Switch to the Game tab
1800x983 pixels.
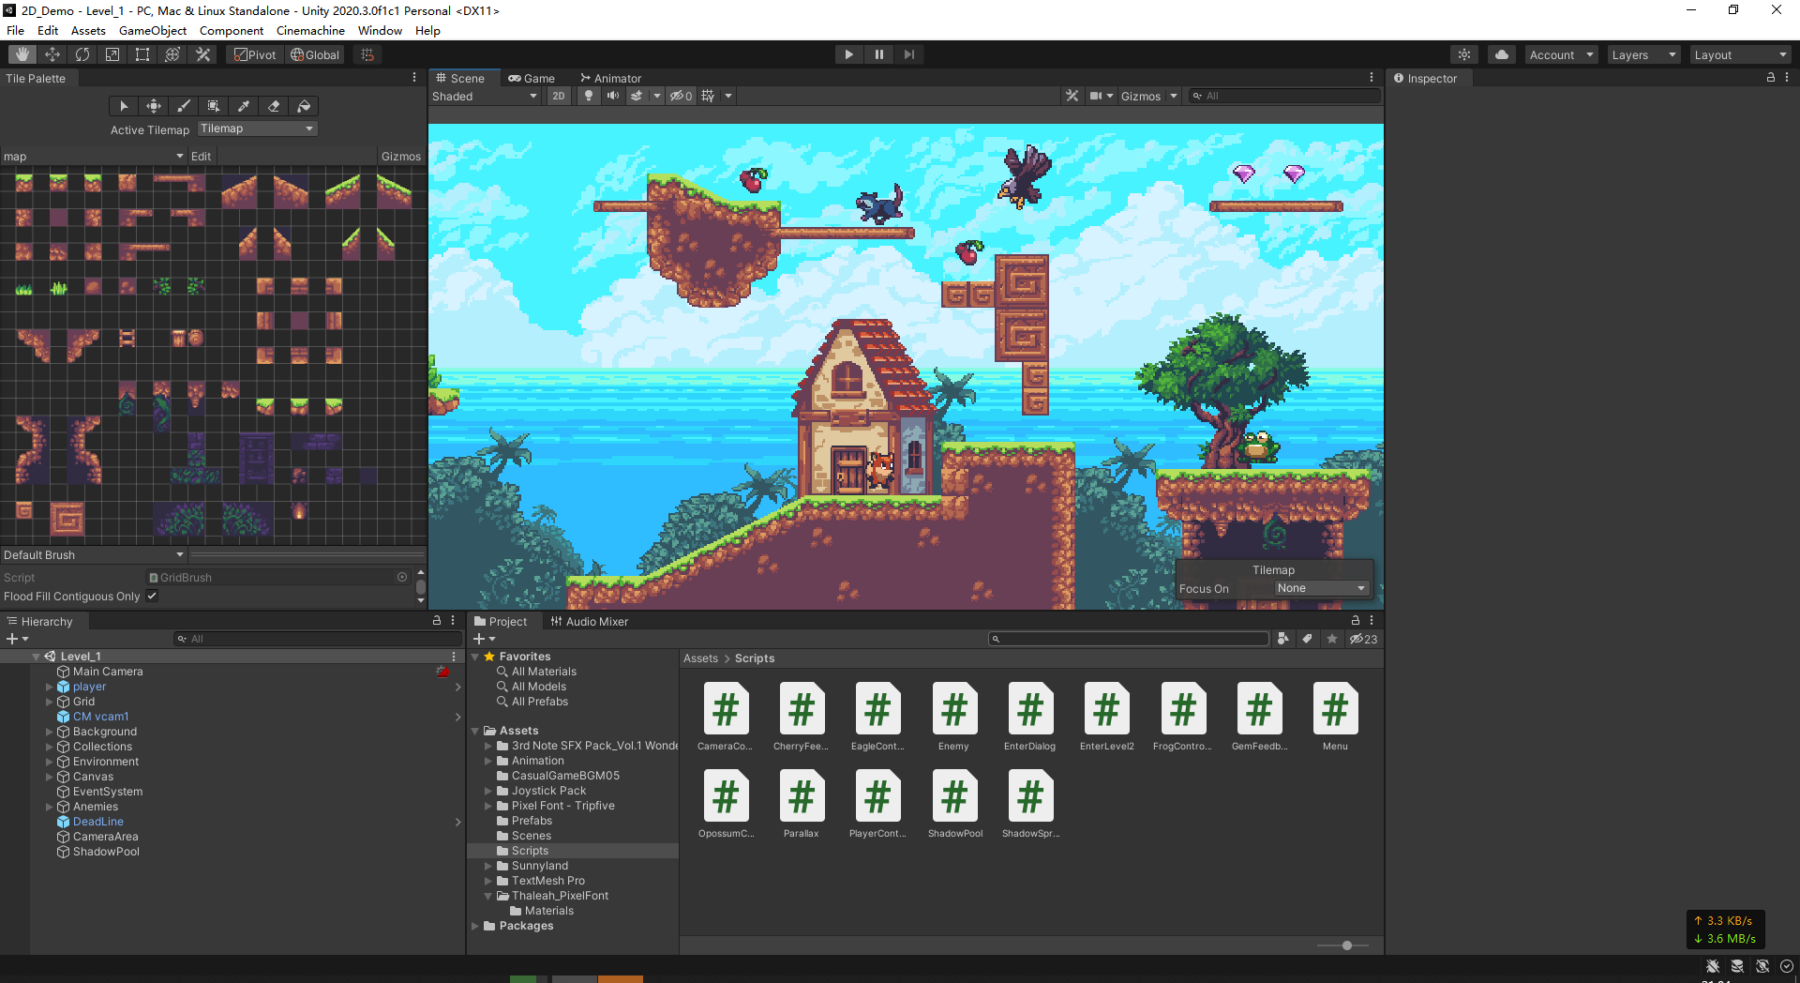pos(532,78)
